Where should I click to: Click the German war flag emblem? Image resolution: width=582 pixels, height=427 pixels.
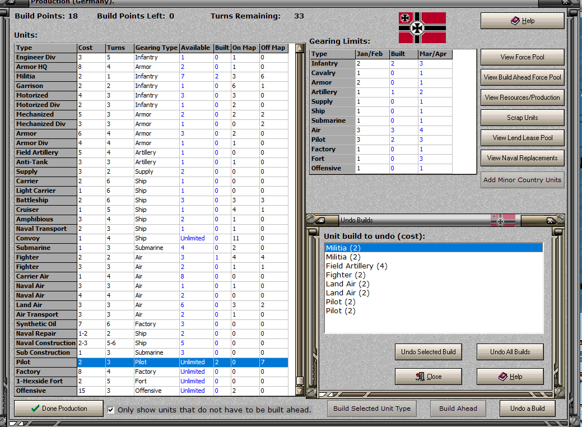tap(422, 28)
